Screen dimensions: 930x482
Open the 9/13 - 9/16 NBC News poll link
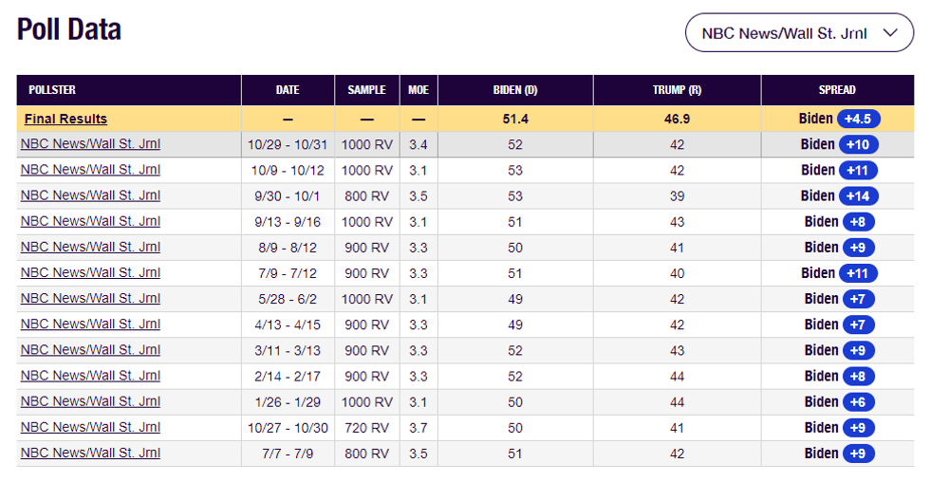(x=90, y=221)
